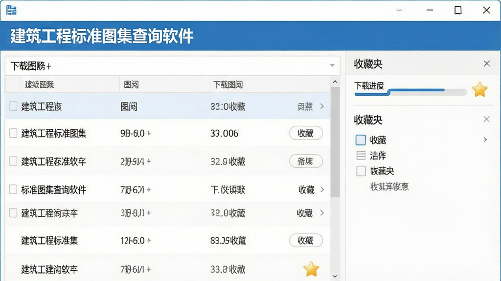Tick the checkbox for 标准图集查询软件

[x=13, y=190]
